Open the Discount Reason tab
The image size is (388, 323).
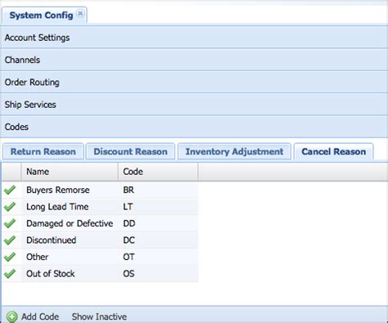tap(130, 151)
